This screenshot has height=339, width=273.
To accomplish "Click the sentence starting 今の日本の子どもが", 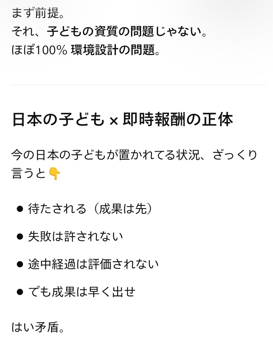I will coord(134,155).
